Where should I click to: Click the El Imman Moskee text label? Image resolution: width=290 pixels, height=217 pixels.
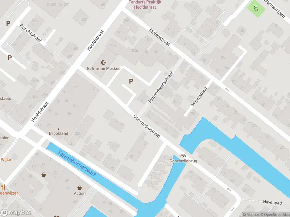coord(104,68)
